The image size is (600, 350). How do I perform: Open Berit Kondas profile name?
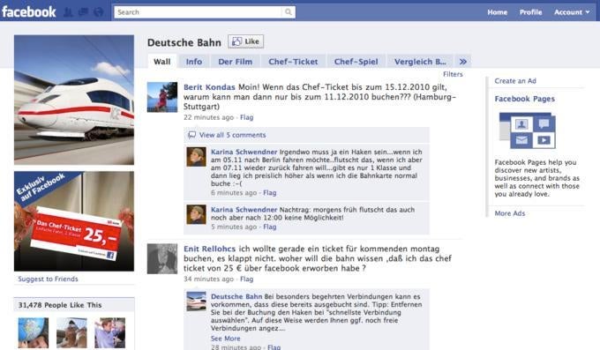[x=209, y=87]
